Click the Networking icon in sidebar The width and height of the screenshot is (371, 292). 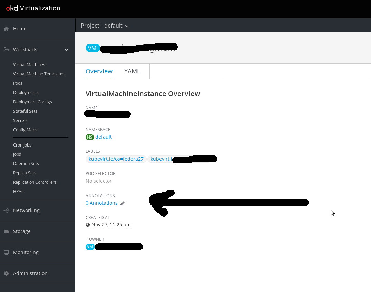[7, 210]
